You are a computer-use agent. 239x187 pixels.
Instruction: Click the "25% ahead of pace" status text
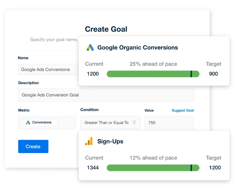click(x=153, y=64)
